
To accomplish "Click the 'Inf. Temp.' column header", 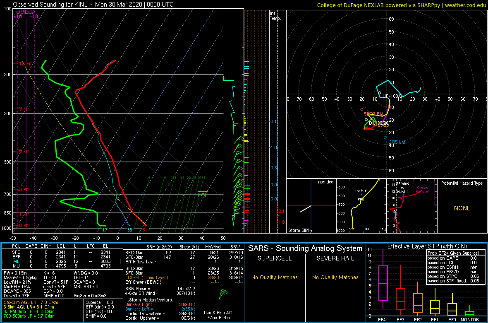I will [276, 16].
